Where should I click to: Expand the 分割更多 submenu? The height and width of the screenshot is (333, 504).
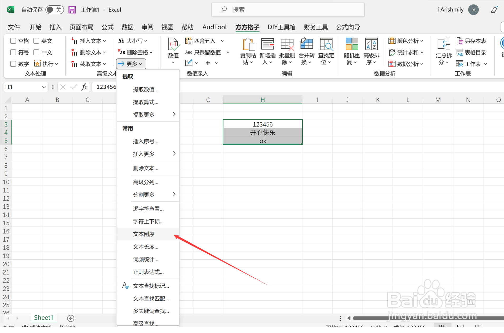pos(148,194)
